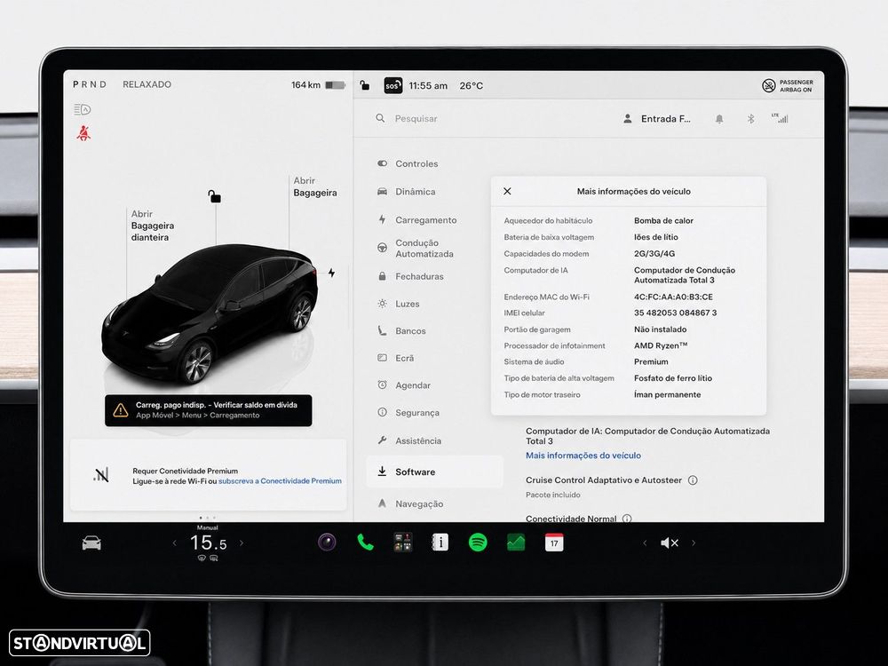Click the subscreva a Conectividade Premium link
The width and height of the screenshot is (888, 666).
(x=280, y=480)
